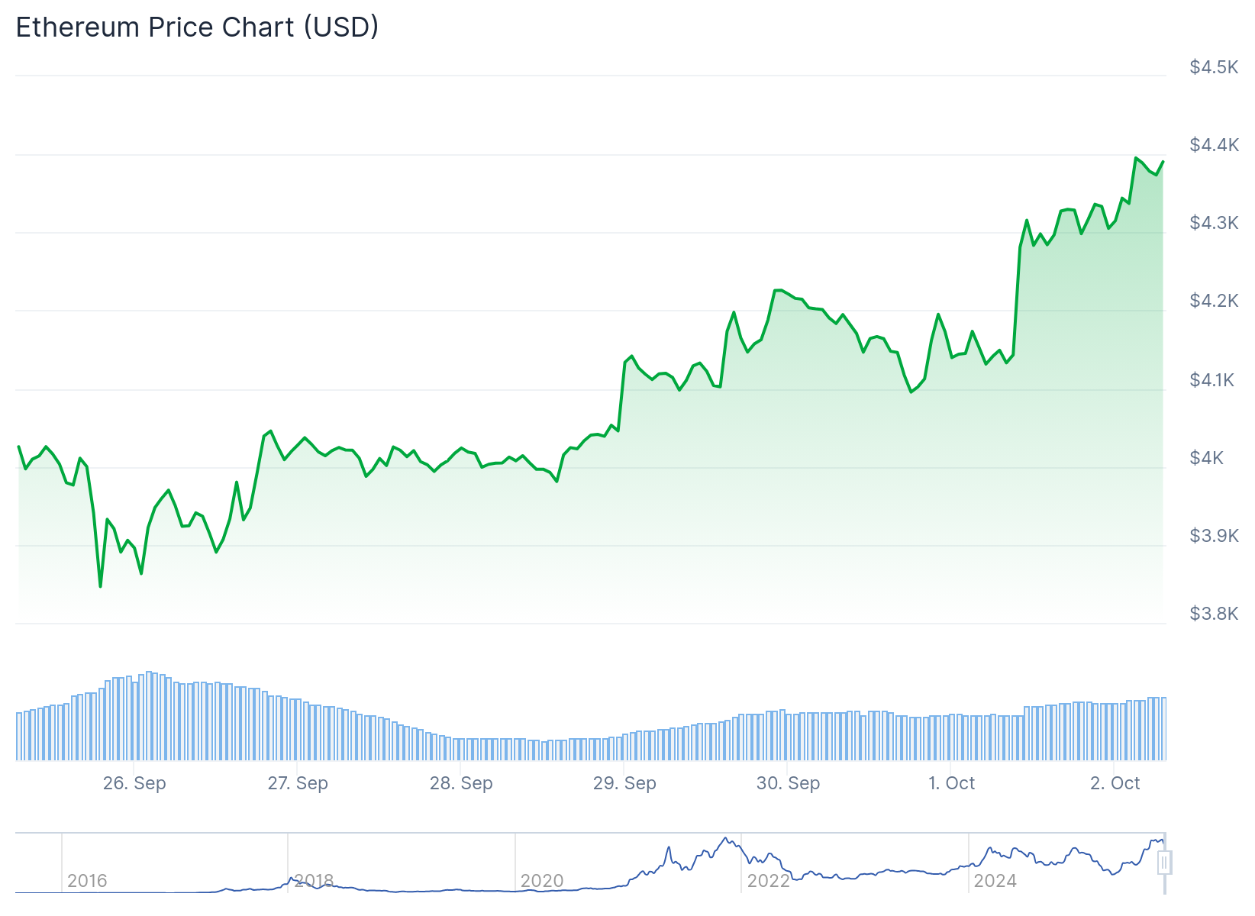The height and width of the screenshot is (916, 1255).
Task: Select the 28. Sep date label
Action: pyautogui.click(x=461, y=783)
